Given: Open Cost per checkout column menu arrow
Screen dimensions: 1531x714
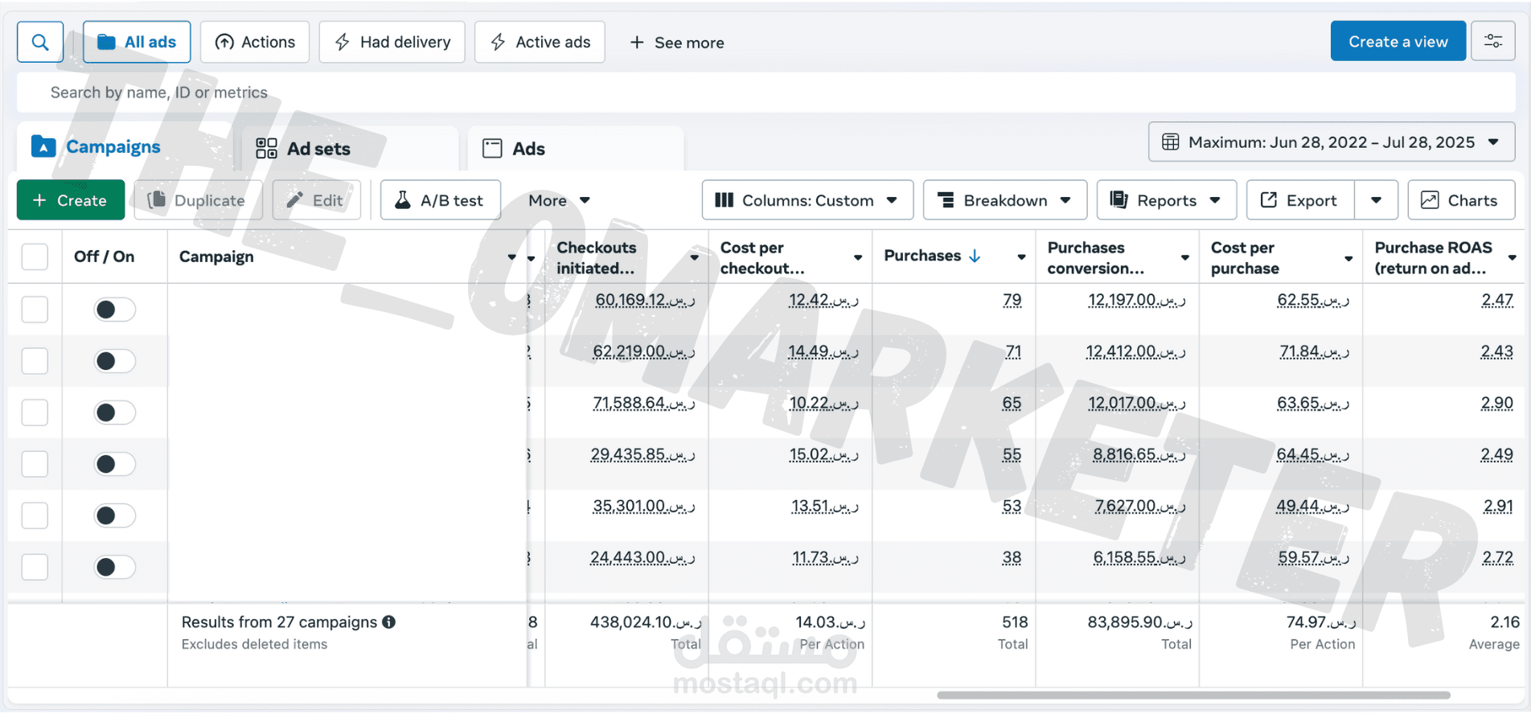Looking at the screenshot, I should [x=858, y=257].
